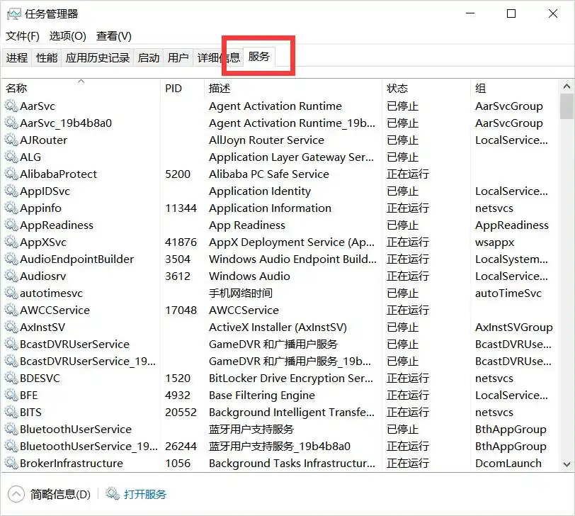Viewport: 575px width, 516px height.
Task: Switch to the 进程 tab
Action: tap(17, 57)
